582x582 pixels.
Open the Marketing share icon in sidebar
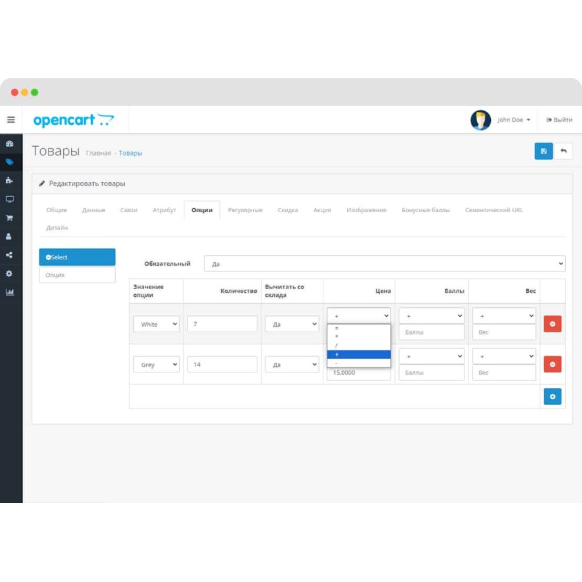9,255
